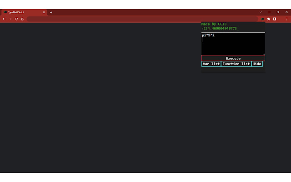291x182 pixels.
Task: Click into the browser address bar
Action: [x=142, y=19]
